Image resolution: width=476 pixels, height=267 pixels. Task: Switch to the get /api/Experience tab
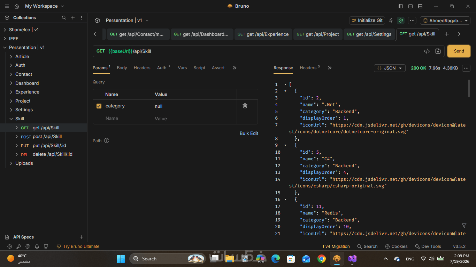[263, 34]
